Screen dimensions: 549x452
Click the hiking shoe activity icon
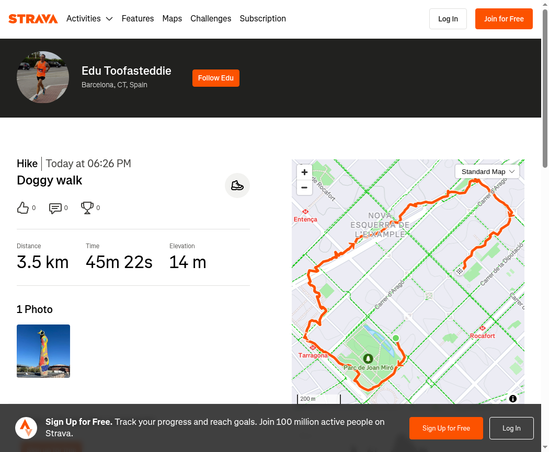237,186
